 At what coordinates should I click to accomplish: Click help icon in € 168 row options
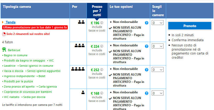click(x=147, y=93)
